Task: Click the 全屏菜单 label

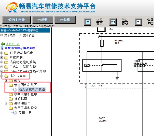Action: click(x=99, y=22)
